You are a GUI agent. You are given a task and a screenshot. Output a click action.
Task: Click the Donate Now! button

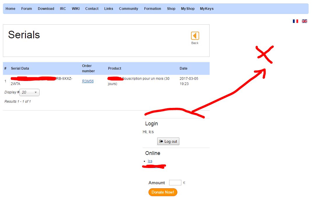[163, 192]
